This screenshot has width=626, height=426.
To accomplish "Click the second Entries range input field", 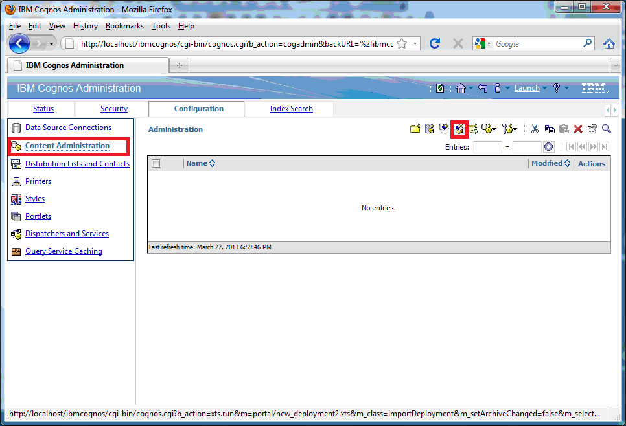I will (x=527, y=147).
